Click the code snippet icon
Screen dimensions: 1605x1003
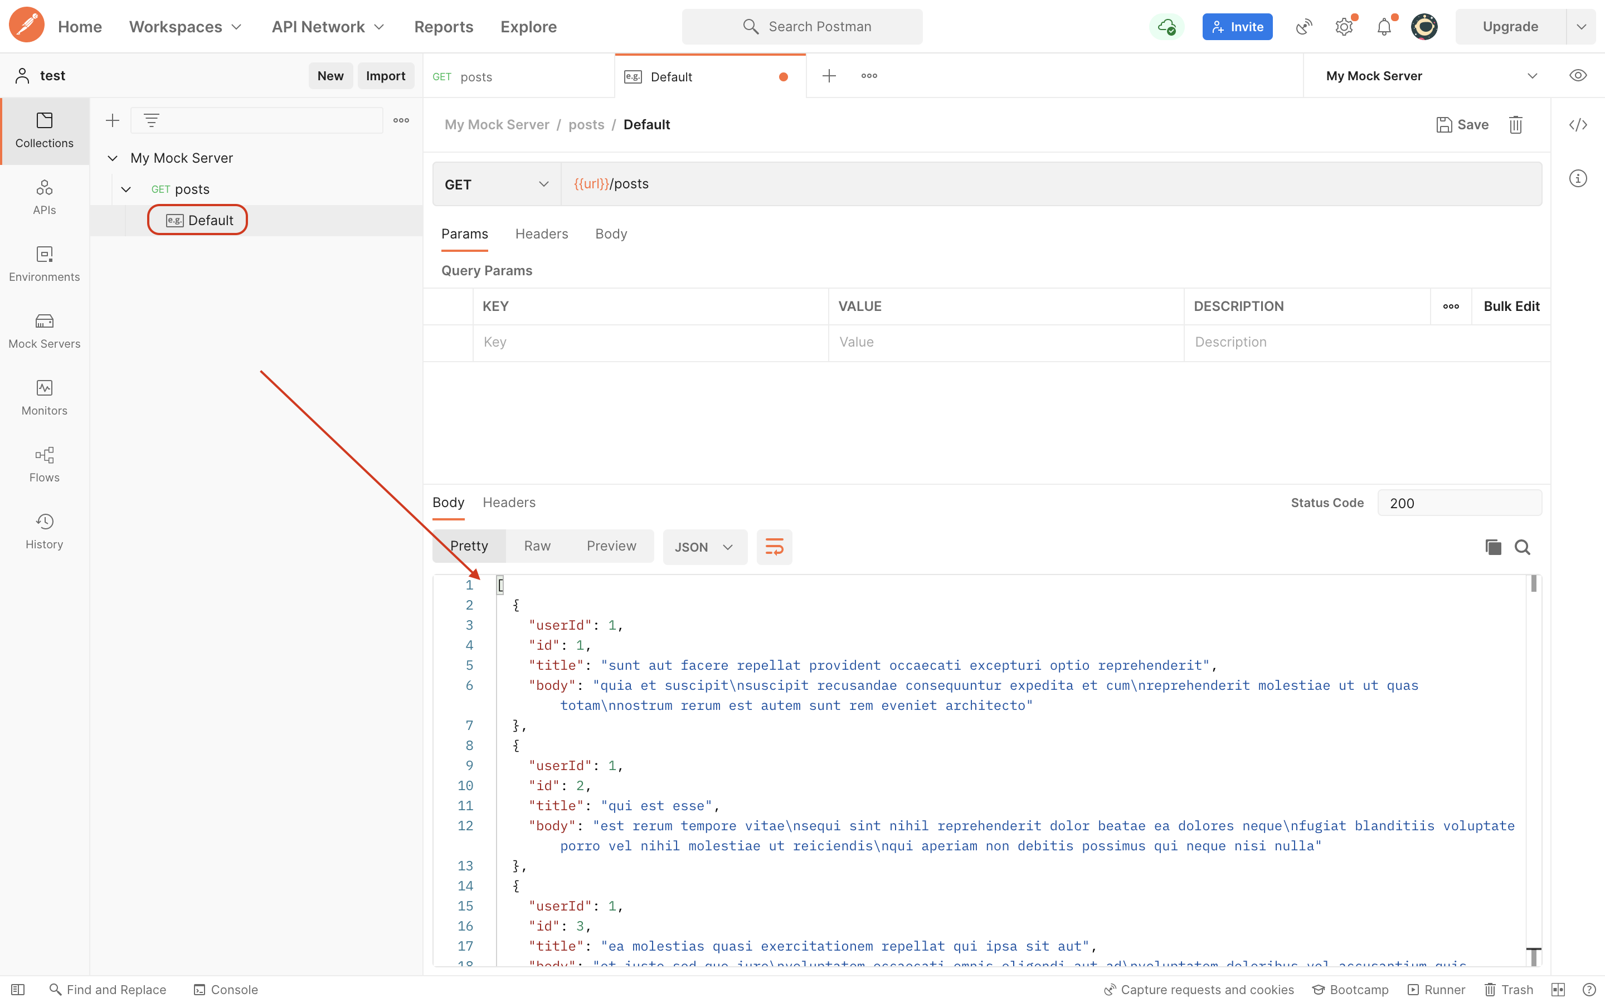(1578, 125)
